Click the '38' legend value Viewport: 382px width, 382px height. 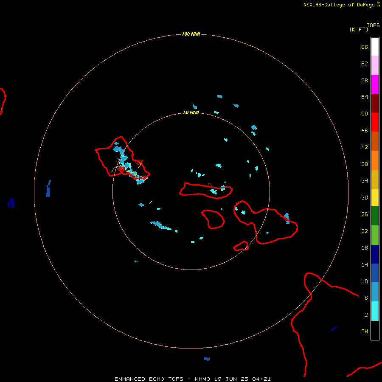coord(365,164)
